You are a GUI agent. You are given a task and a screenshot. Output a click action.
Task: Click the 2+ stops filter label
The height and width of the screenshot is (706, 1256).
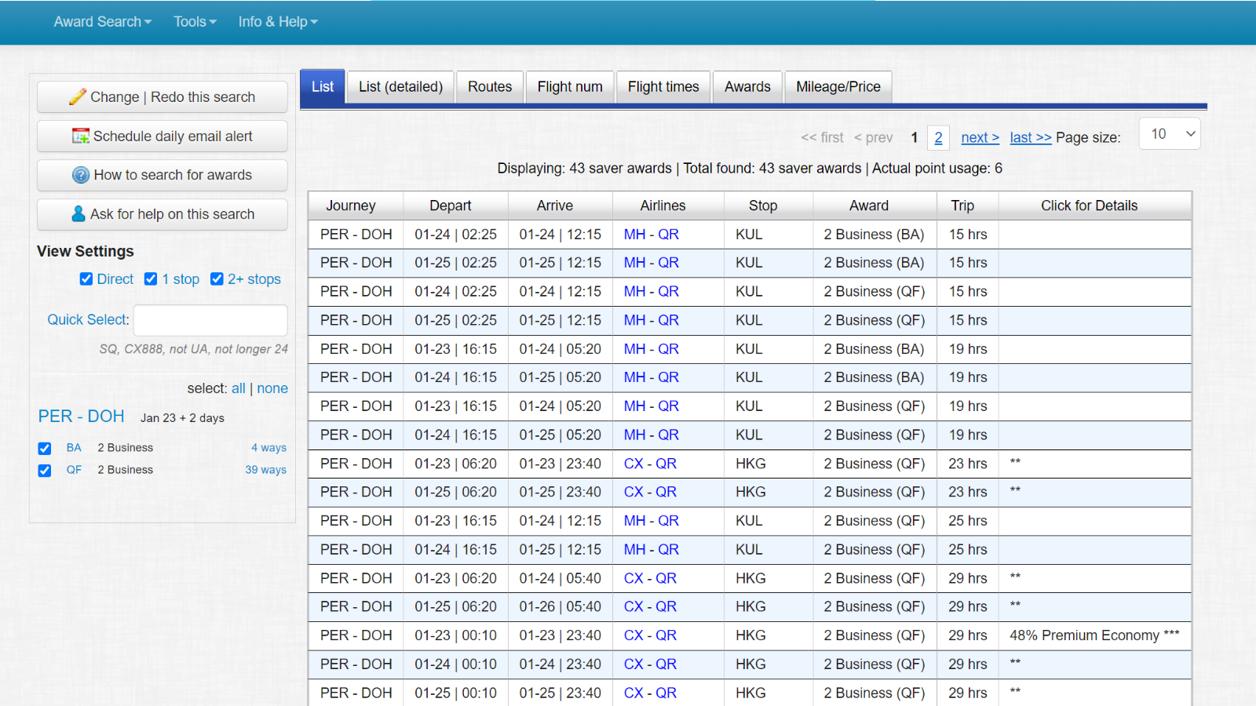tap(254, 279)
